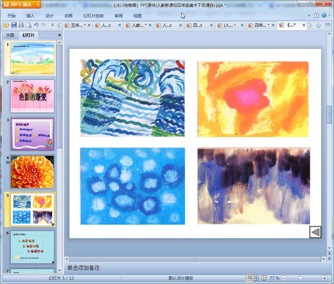This screenshot has height=284, width=334.
Task: Open the 开始 ribbon tab
Action: point(12,16)
